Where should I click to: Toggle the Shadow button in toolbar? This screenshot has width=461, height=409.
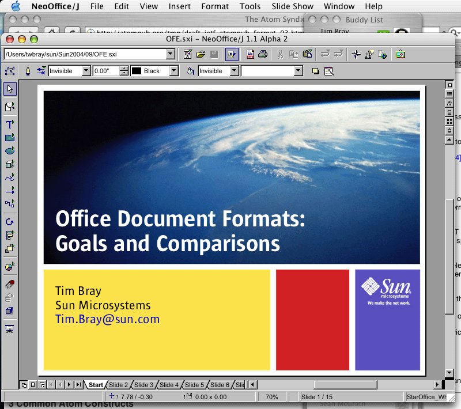315,71
